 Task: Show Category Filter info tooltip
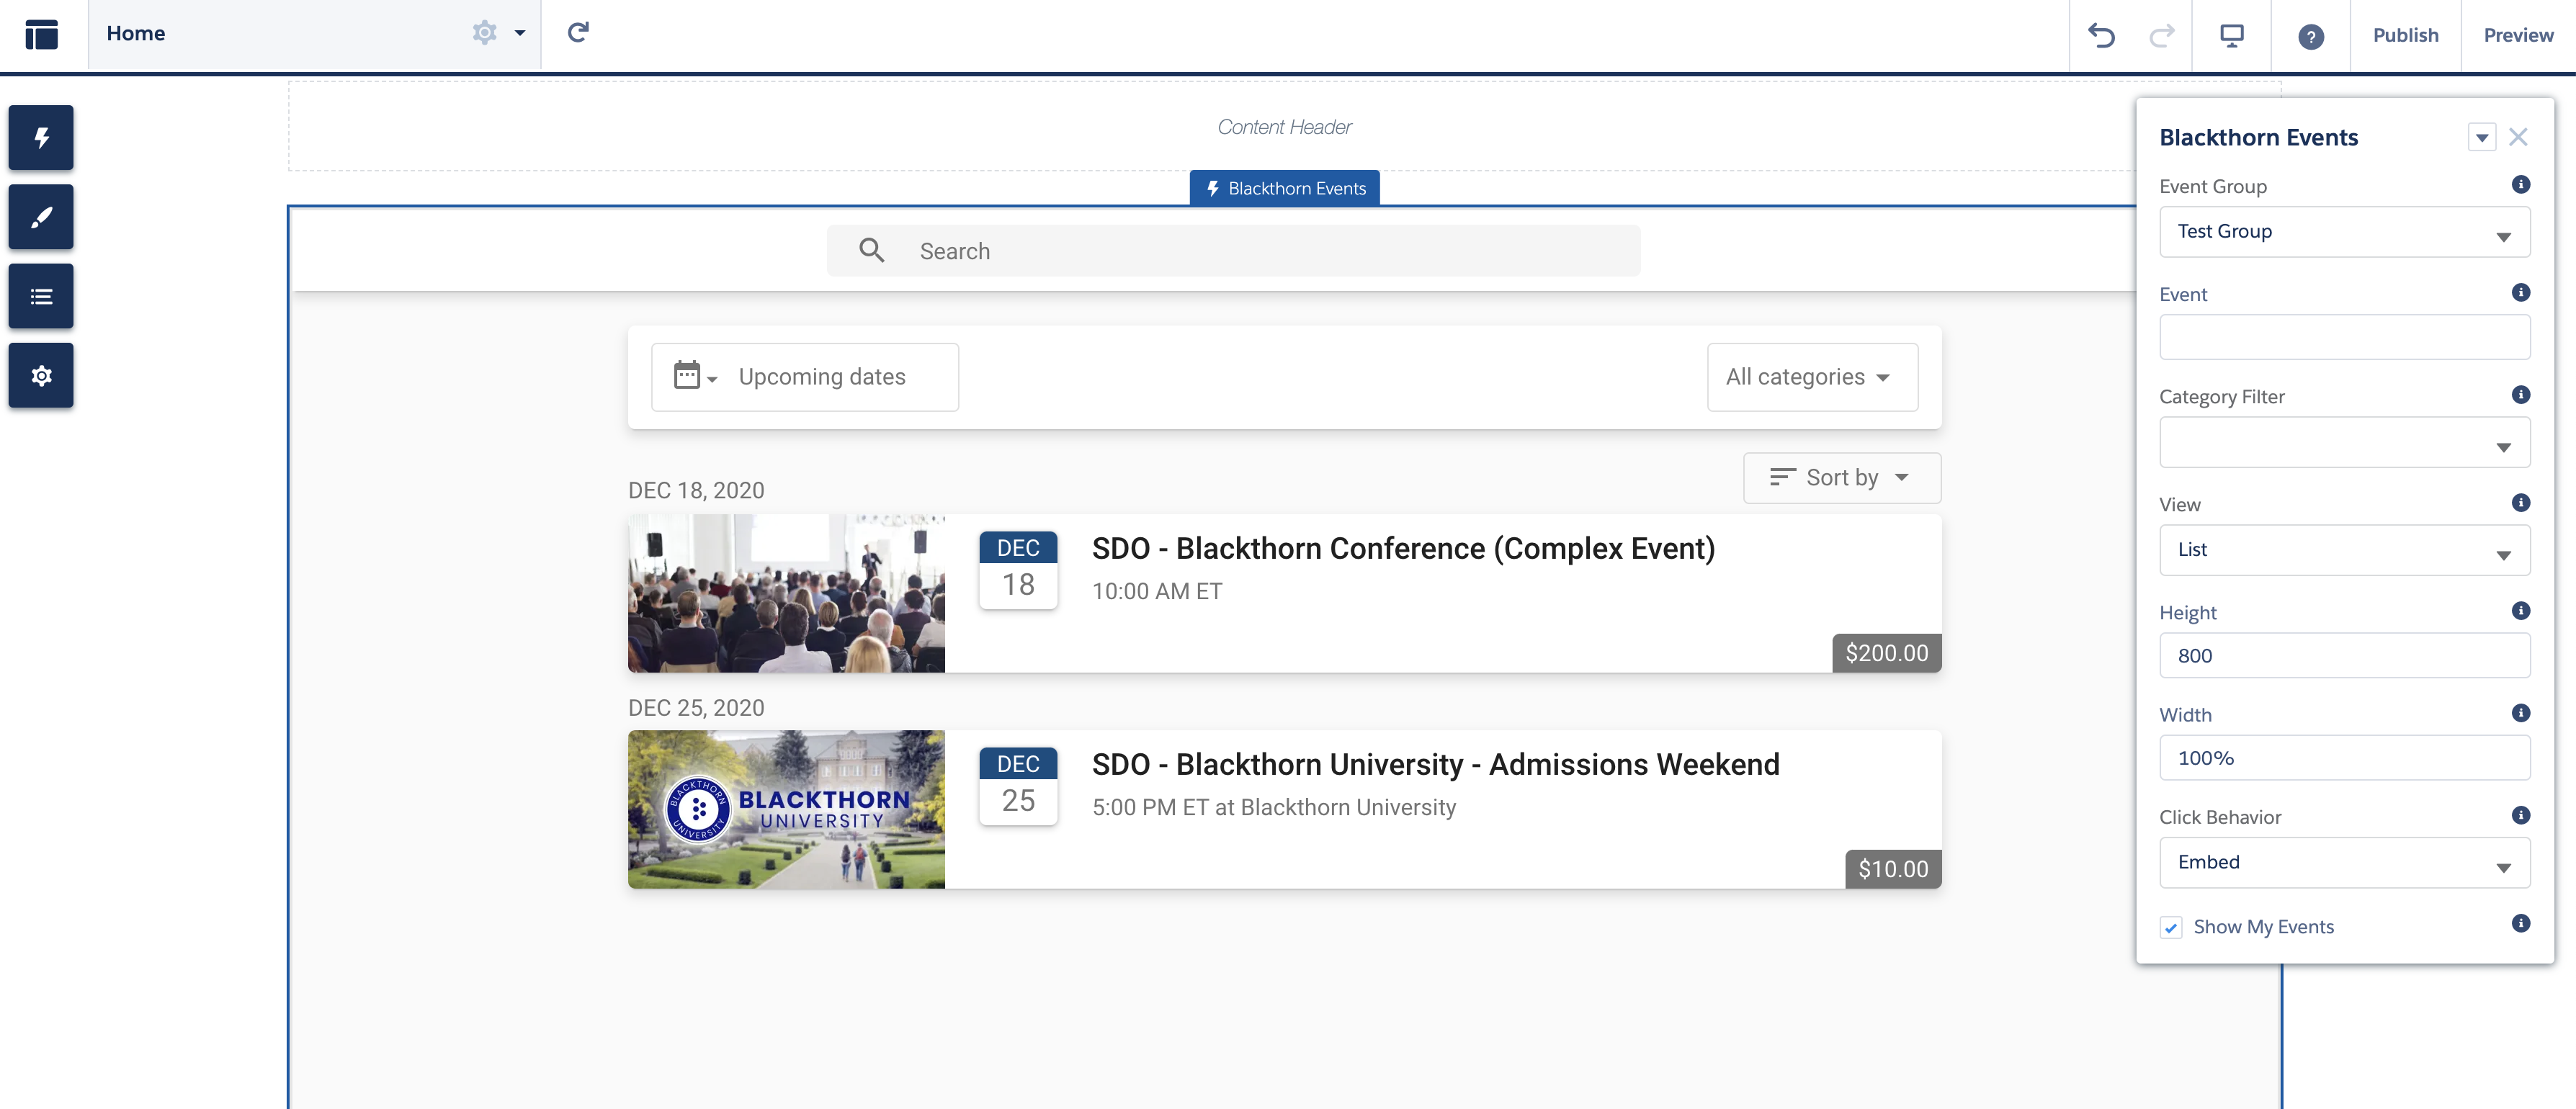(2520, 395)
